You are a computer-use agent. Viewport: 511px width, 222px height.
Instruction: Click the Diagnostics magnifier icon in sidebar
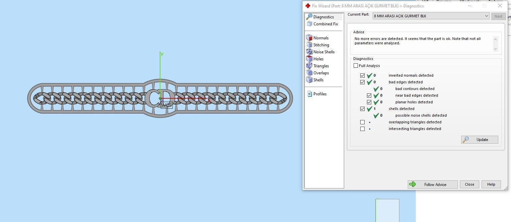(309, 17)
